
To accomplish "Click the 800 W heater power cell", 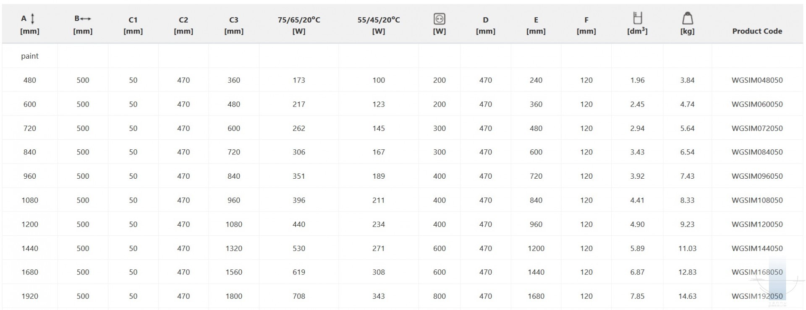I will click(x=440, y=296).
